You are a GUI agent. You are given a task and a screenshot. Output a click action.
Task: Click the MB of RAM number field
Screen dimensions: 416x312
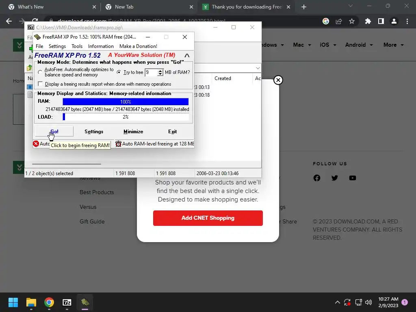(x=151, y=72)
